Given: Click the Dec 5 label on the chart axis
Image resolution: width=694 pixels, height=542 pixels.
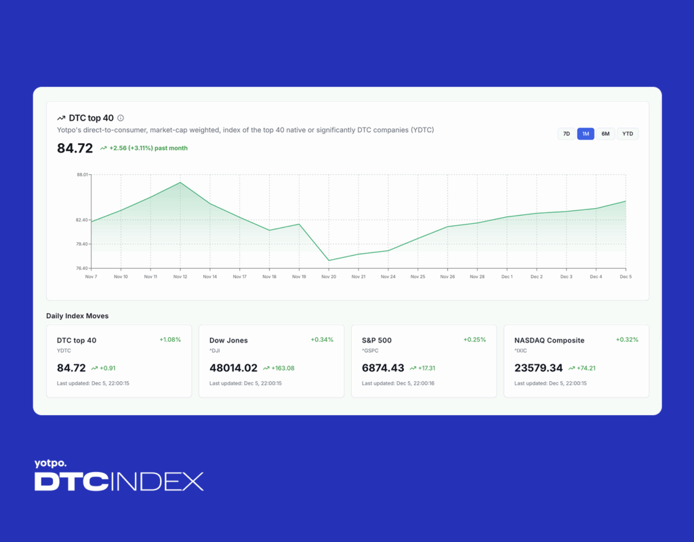Looking at the screenshot, I should (x=626, y=276).
